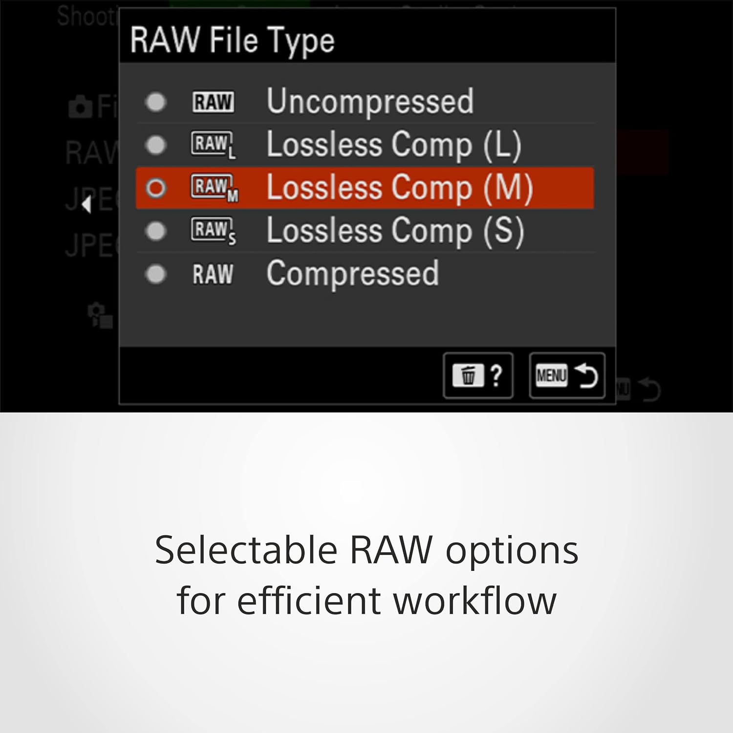
Task: Click the left arrow navigation triangle
Action: tap(87, 204)
